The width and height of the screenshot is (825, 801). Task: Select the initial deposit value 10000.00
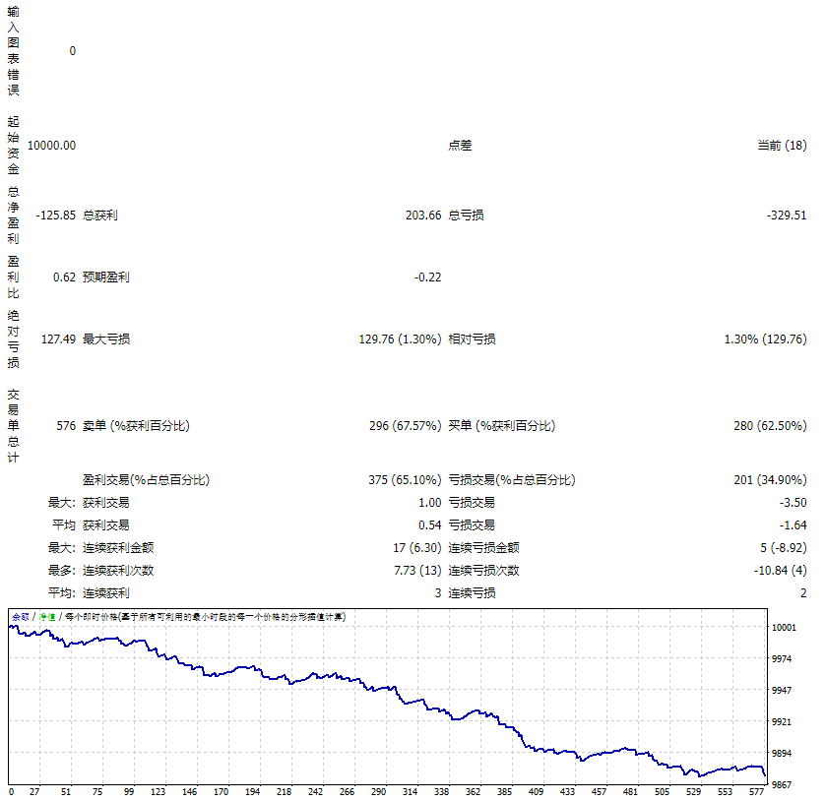(51, 146)
